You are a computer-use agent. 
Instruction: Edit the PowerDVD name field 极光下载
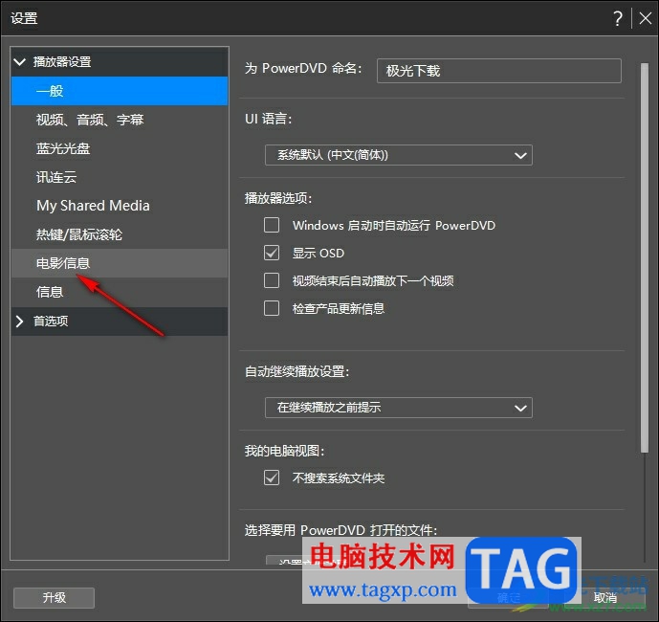pos(499,71)
